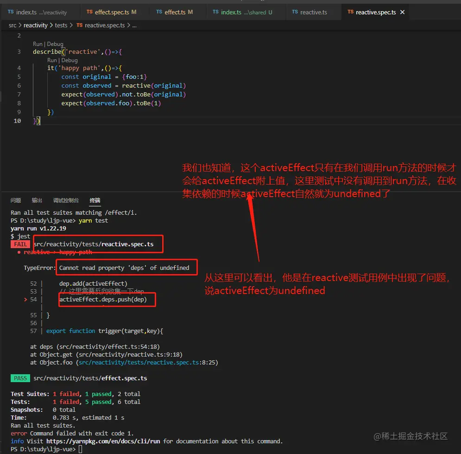
Task: Click the reactivity breadcrumb segment
Action: tap(36, 26)
